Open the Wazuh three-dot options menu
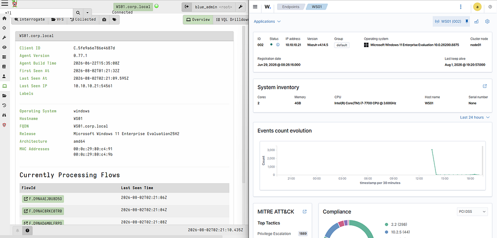 [461, 7]
